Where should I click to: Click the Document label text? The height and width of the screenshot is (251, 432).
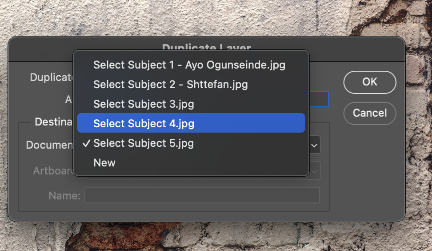(x=49, y=145)
